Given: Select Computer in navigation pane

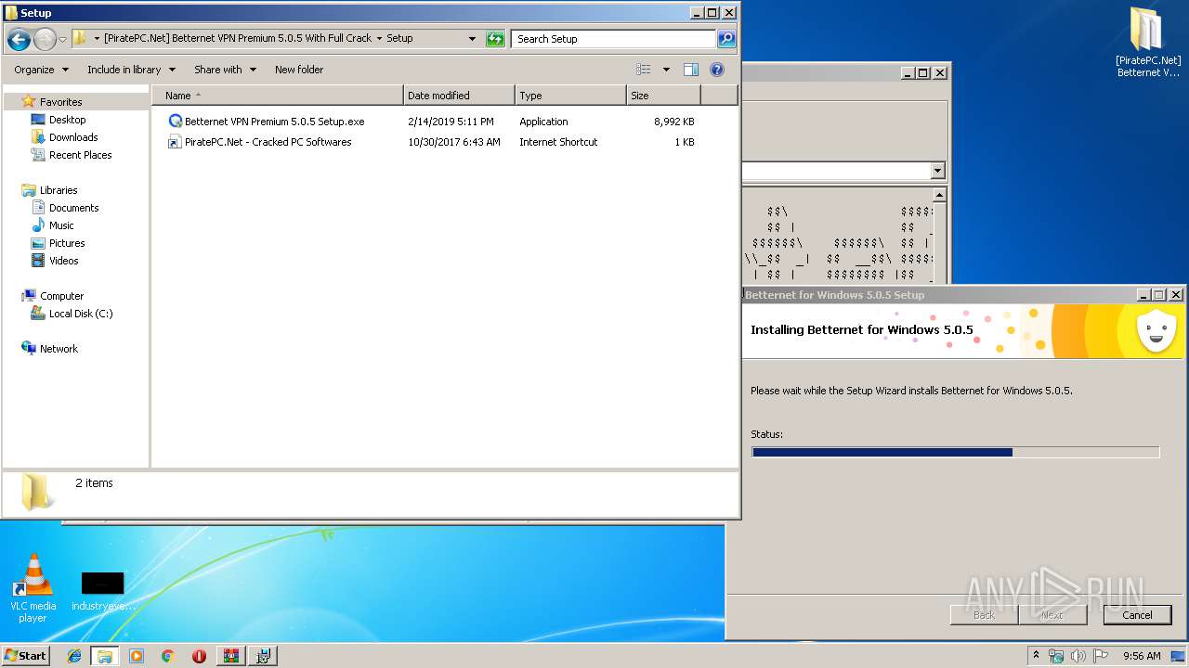Looking at the screenshot, I should pyautogui.click(x=61, y=296).
